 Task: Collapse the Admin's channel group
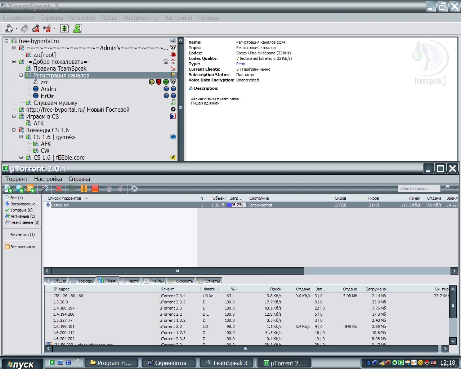pyautogui.click(x=14, y=48)
